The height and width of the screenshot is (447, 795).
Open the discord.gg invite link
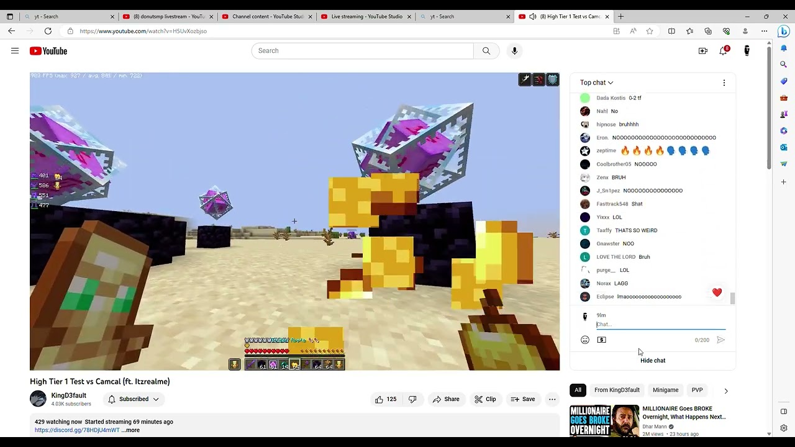[x=77, y=430]
